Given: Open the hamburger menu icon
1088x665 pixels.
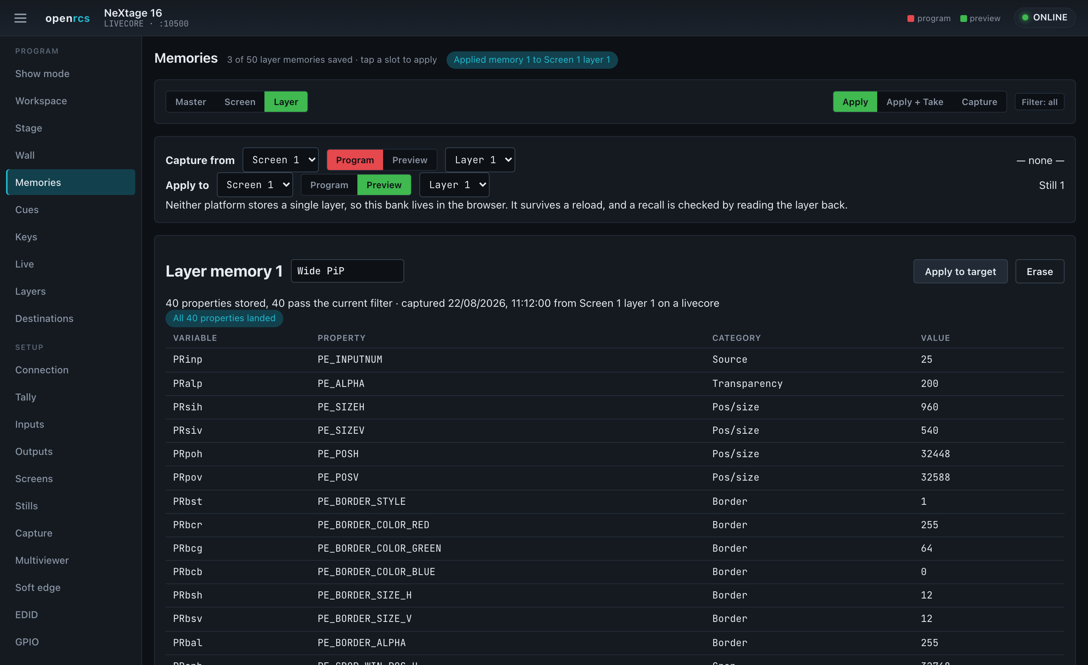Looking at the screenshot, I should (20, 18).
